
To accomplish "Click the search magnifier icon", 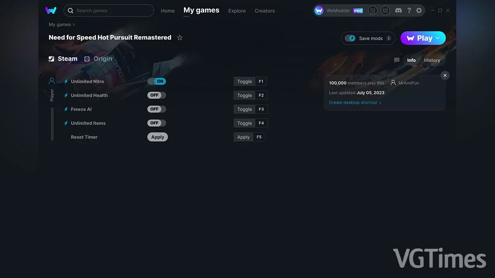I will pyautogui.click(x=71, y=10).
